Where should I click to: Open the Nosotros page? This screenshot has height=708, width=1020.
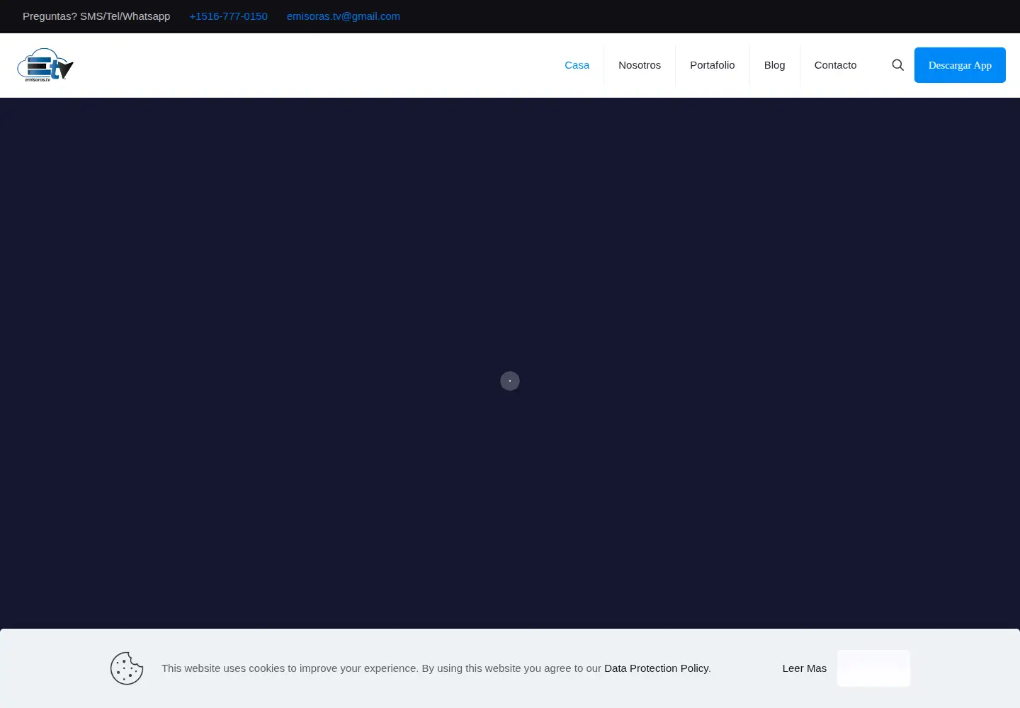(x=640, y=65)
